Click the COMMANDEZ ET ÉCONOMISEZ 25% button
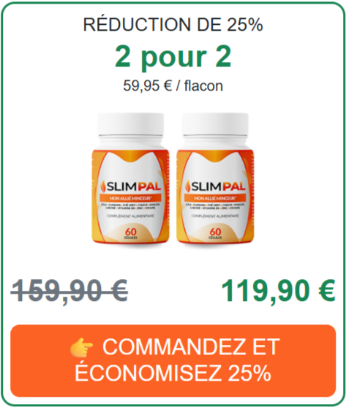Screen dimensions: 346x407 (173, 360)
